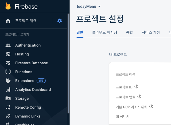Switch to the 통합 tab
The height and width of the screenshot is (125, 171).
tap(129, 32)
